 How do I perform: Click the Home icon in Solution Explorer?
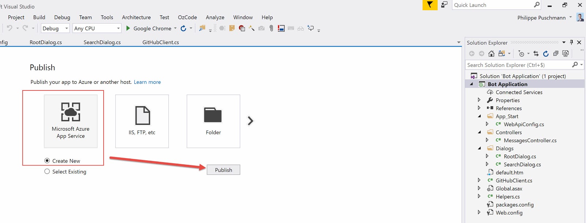click(x=492, y=54)
